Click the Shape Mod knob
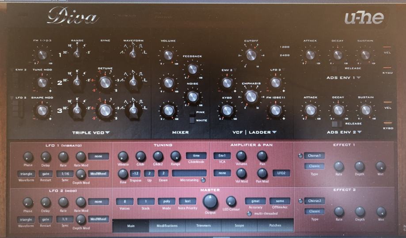The height and width of the screenshot is (238, 406). 42,110
